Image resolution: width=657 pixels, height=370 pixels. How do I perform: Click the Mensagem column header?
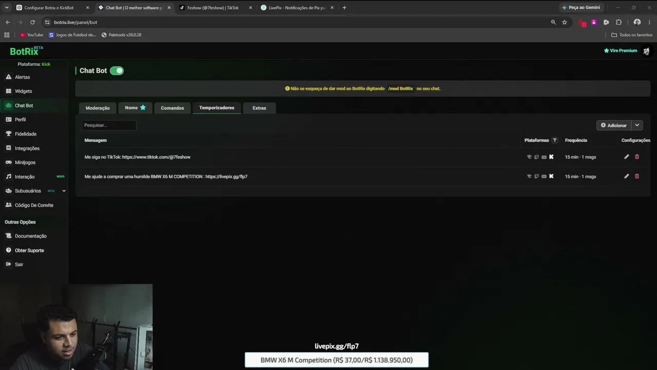(x=95, y=140)
